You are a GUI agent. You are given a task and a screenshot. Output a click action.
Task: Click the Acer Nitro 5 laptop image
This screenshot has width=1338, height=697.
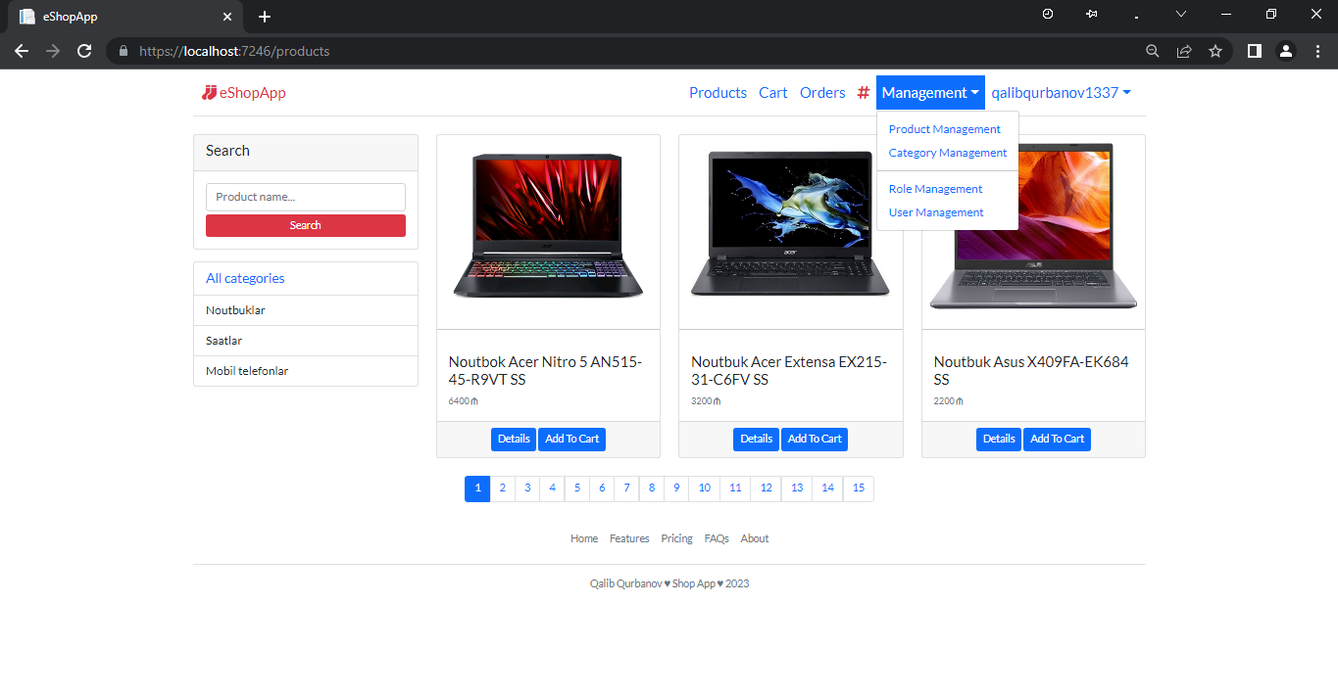click(548, 226)
